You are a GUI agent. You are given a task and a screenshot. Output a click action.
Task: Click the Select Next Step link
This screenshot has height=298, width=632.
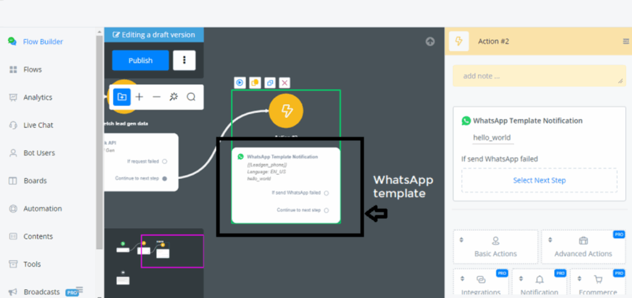click(539, 181)
